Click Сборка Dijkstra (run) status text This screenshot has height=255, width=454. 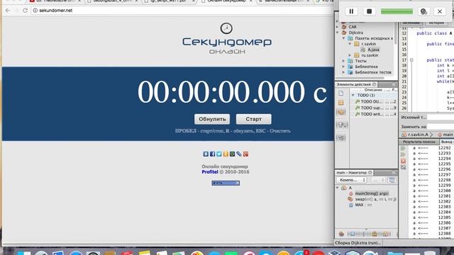[x=357, y=243]
